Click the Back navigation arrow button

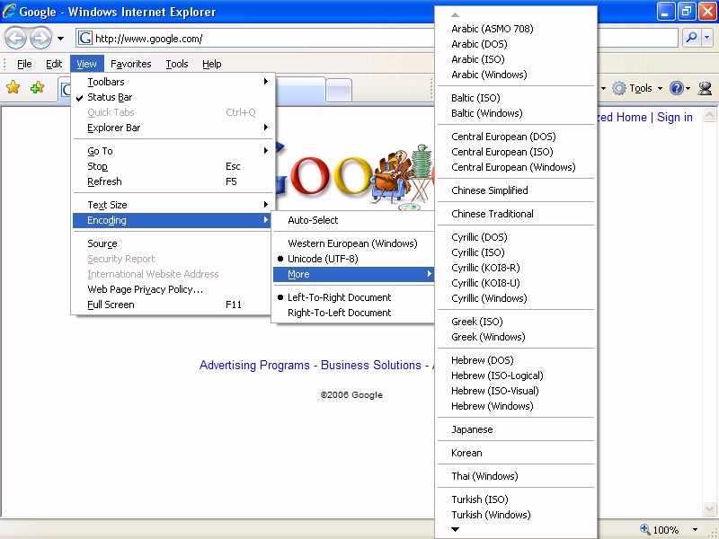15,38
